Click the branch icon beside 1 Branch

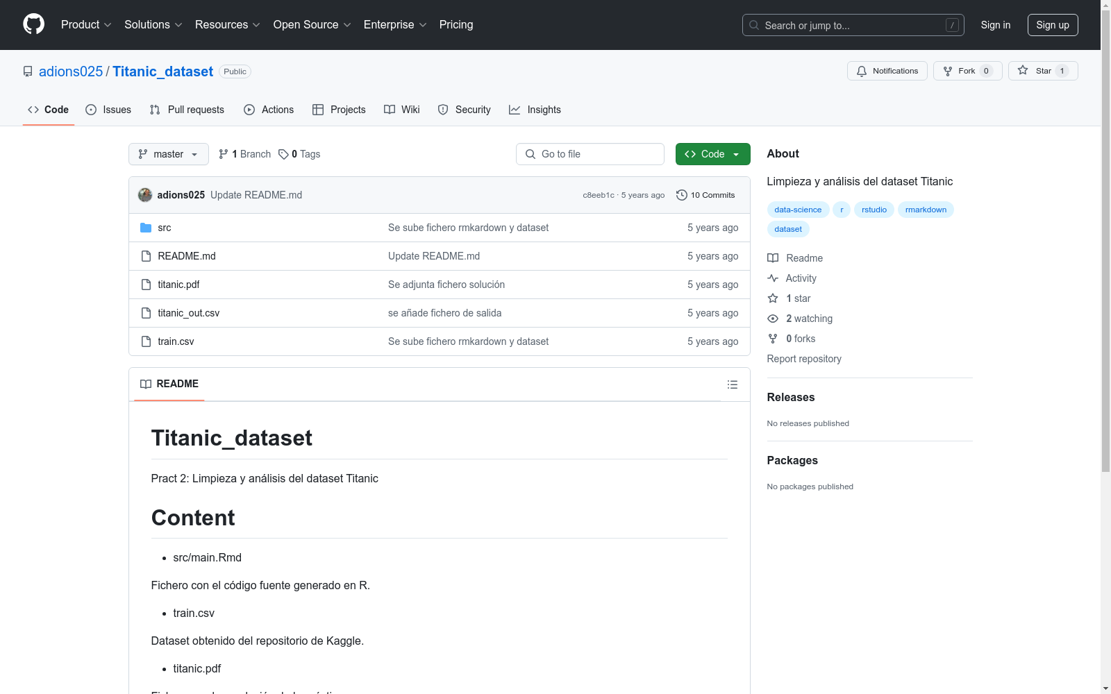(224, 154)
